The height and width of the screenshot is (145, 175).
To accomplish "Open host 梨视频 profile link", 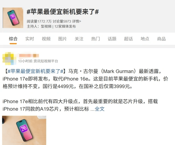I will [46, 27].
